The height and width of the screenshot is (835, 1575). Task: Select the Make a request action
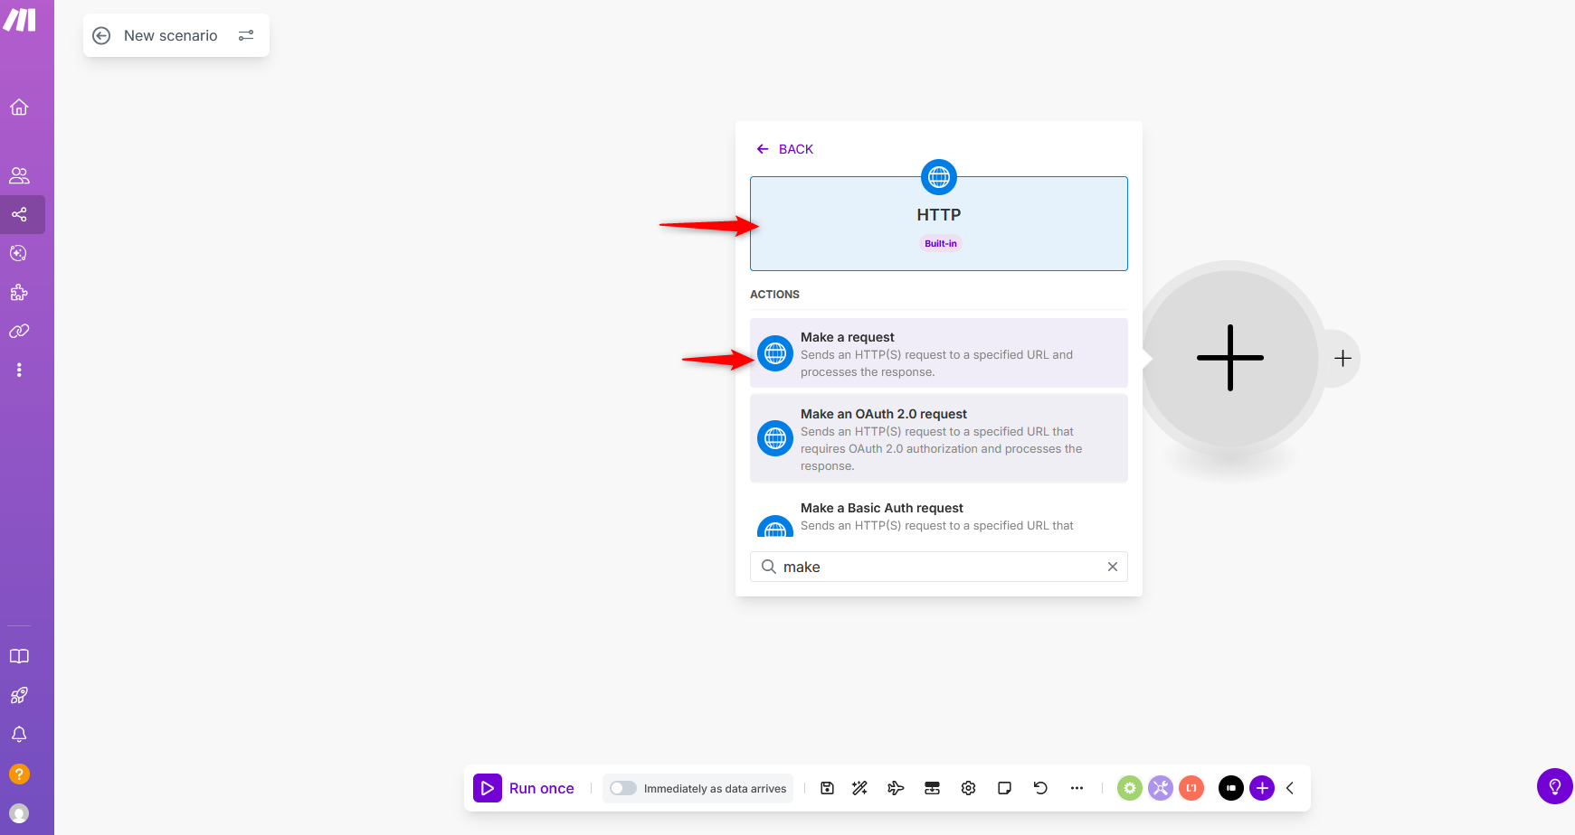tap(938, 353)
